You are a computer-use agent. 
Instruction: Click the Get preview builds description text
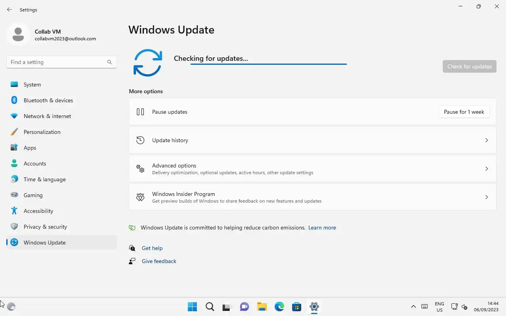(237, 201)
